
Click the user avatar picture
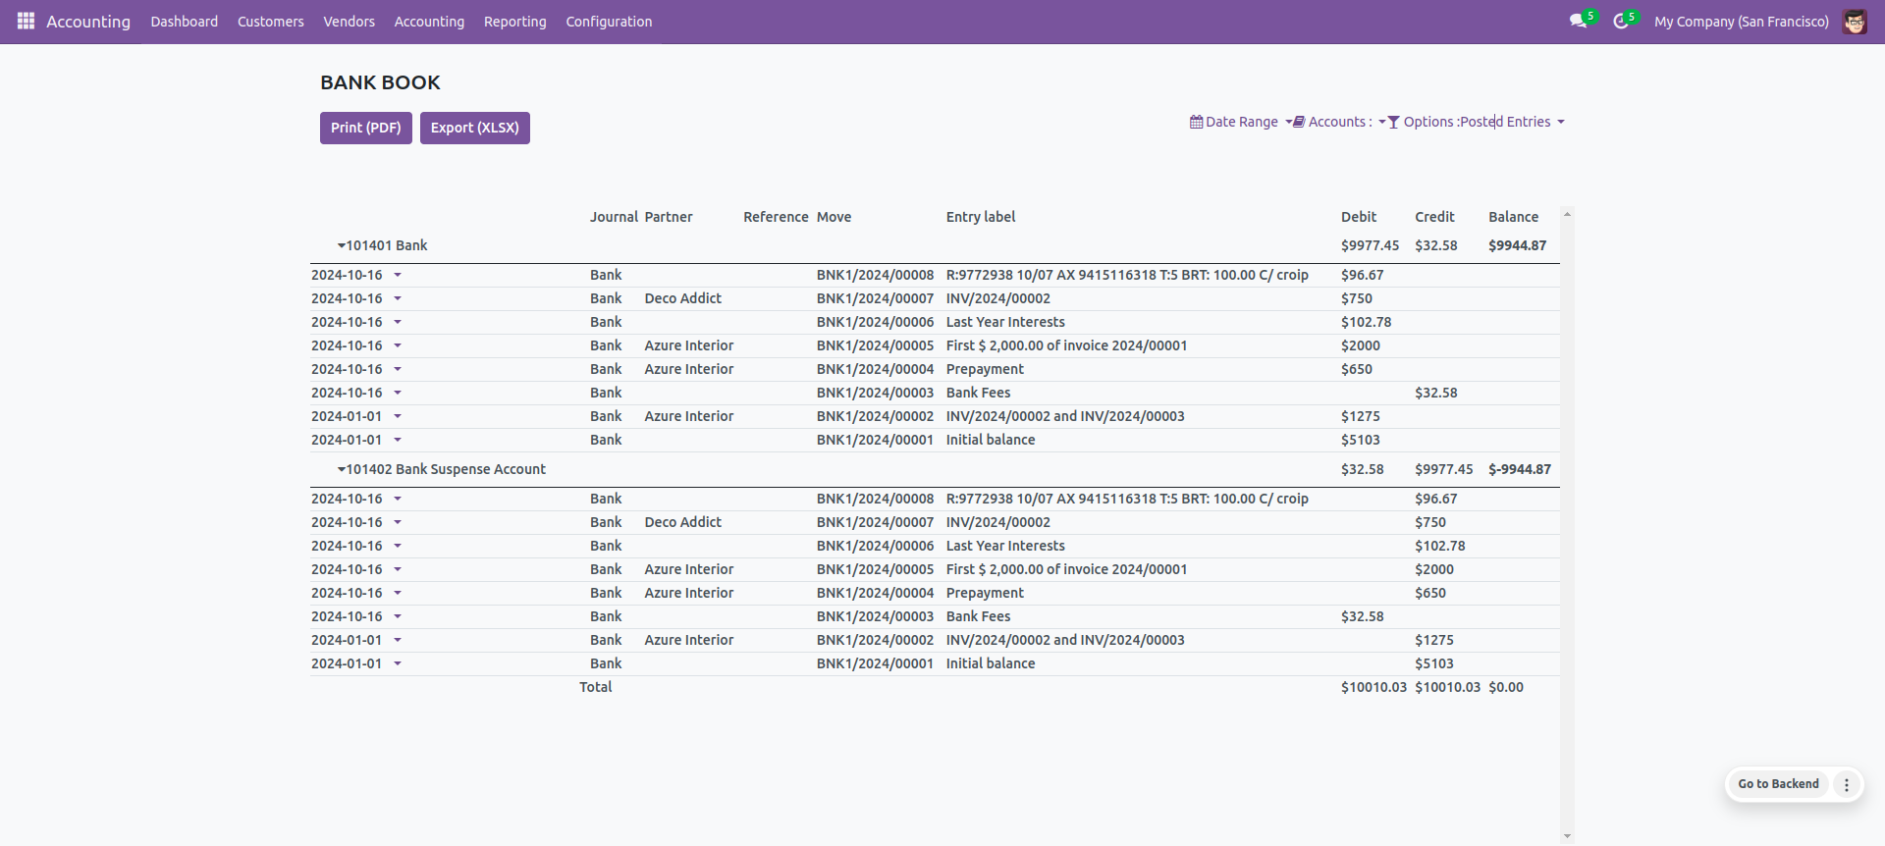[1854, 22]
